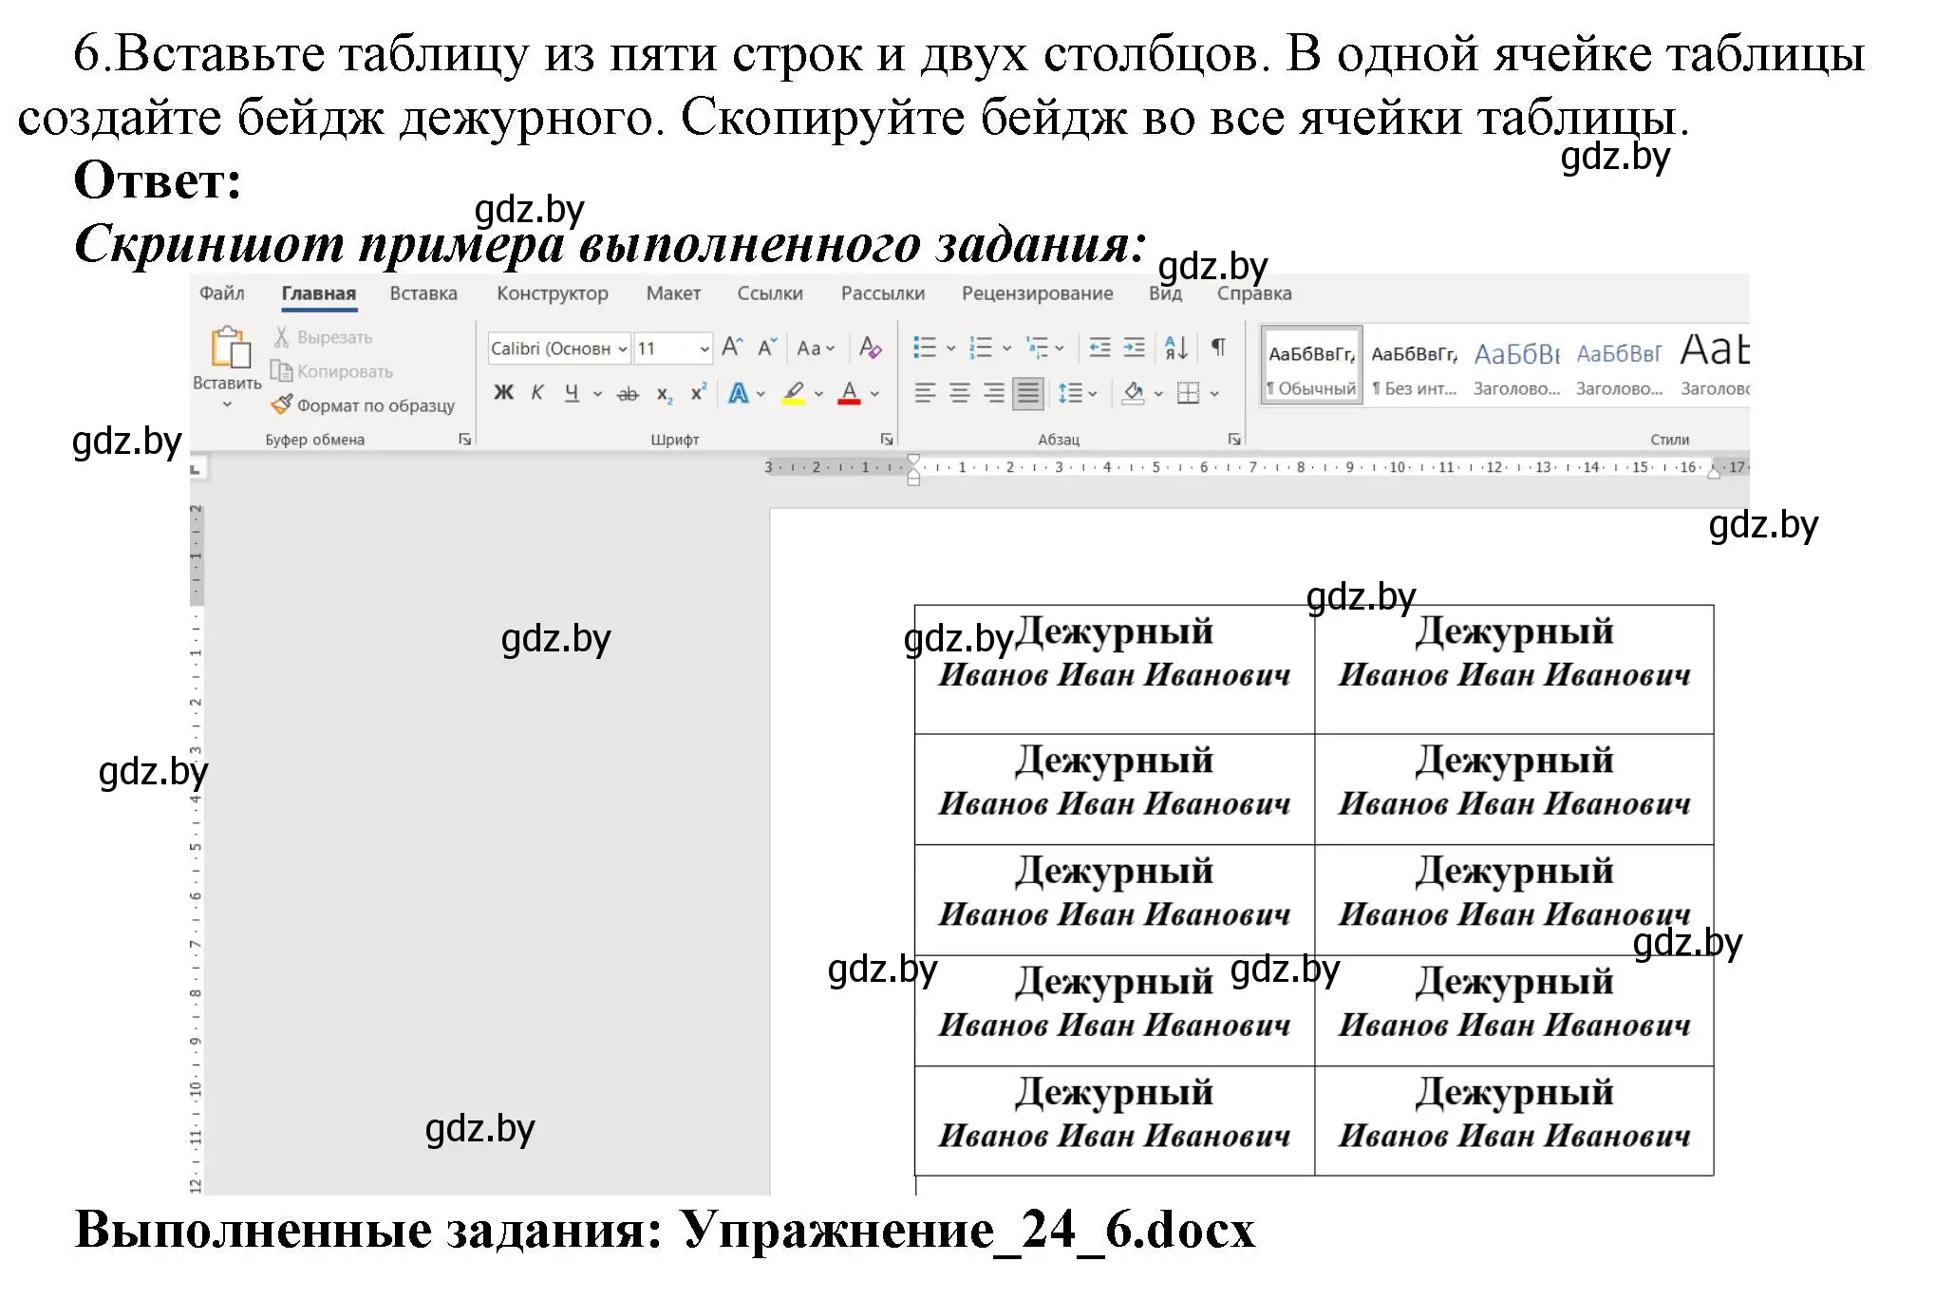Open the Font (Шрифт) dialog launcher
The image size is (1935, 1299).
tap(887, 439)
